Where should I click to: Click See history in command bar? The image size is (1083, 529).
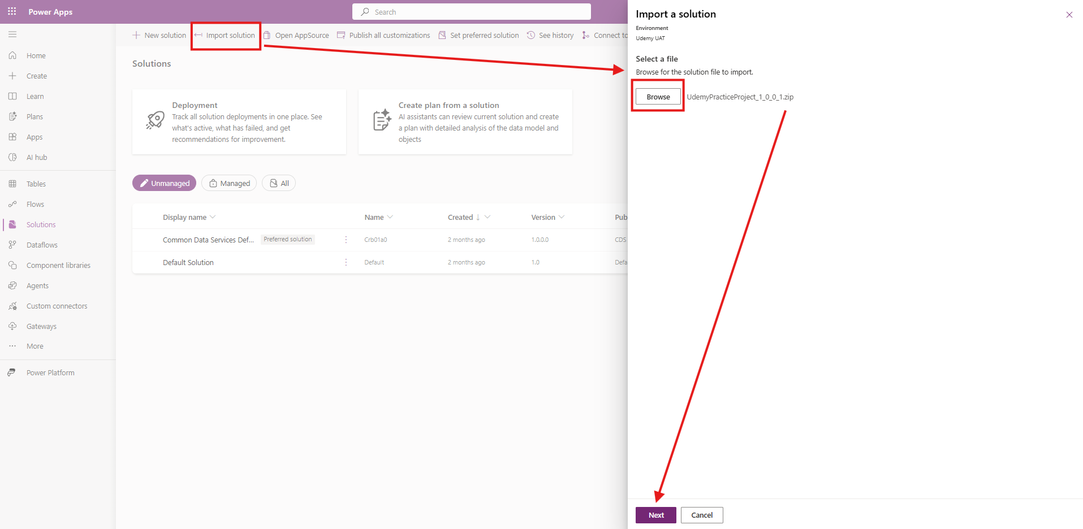point(550,35)
